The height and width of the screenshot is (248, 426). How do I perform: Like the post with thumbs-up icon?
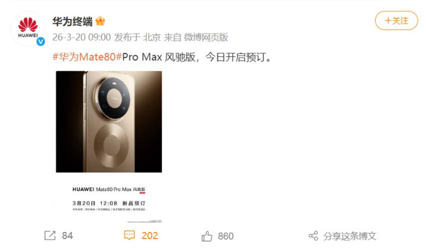(207, 236)
